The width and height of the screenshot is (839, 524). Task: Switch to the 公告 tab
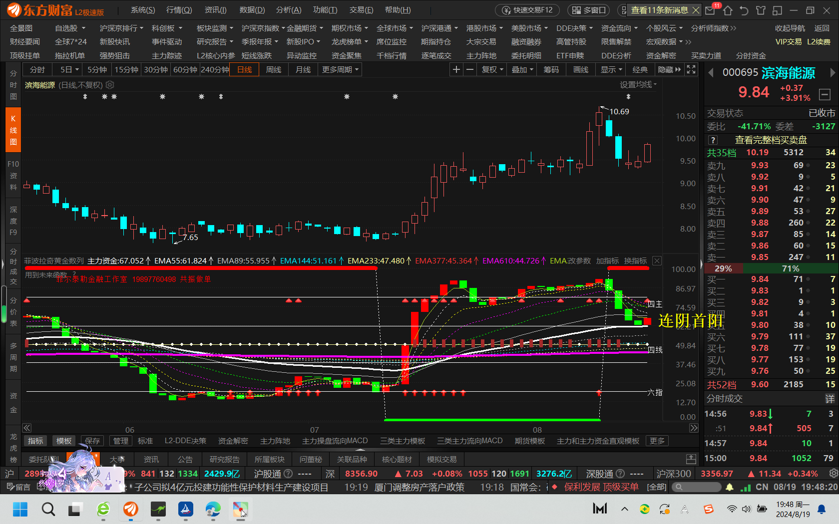coord(185,459)
